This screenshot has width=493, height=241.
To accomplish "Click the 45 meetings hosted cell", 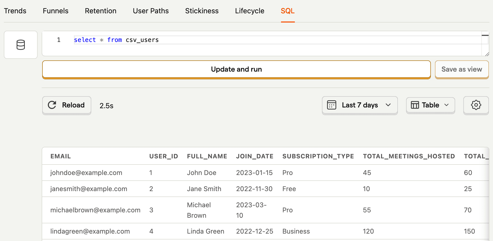I will tap(367, 173).
